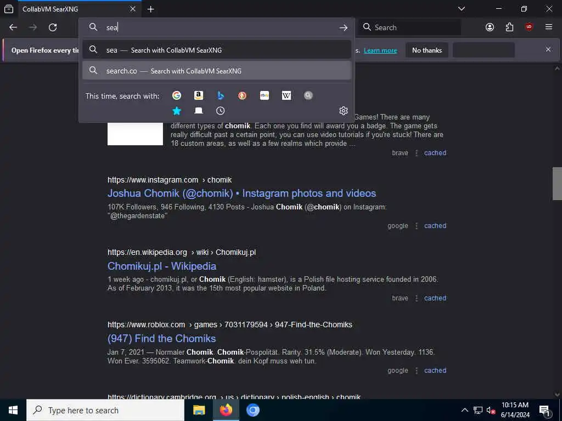Show hidden system tray icons
This screenshot has height=421, width=562.
[x=464, y=410]
